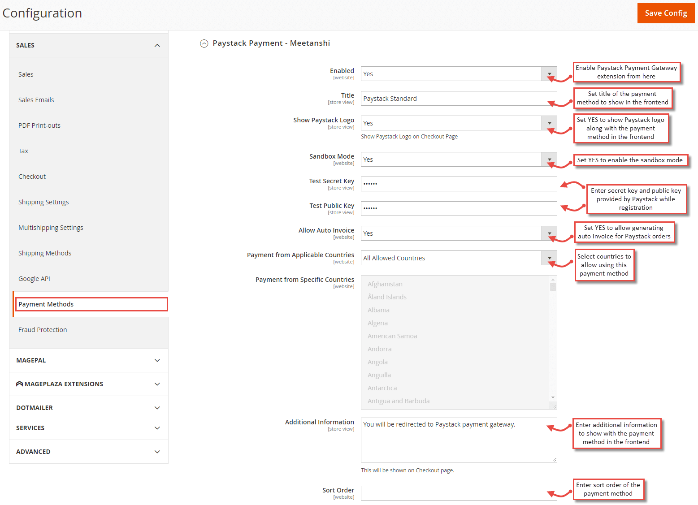This screenshot has height=505, width=698.
Task: Click the Additional Information textarea
Action: coord(459,440)
